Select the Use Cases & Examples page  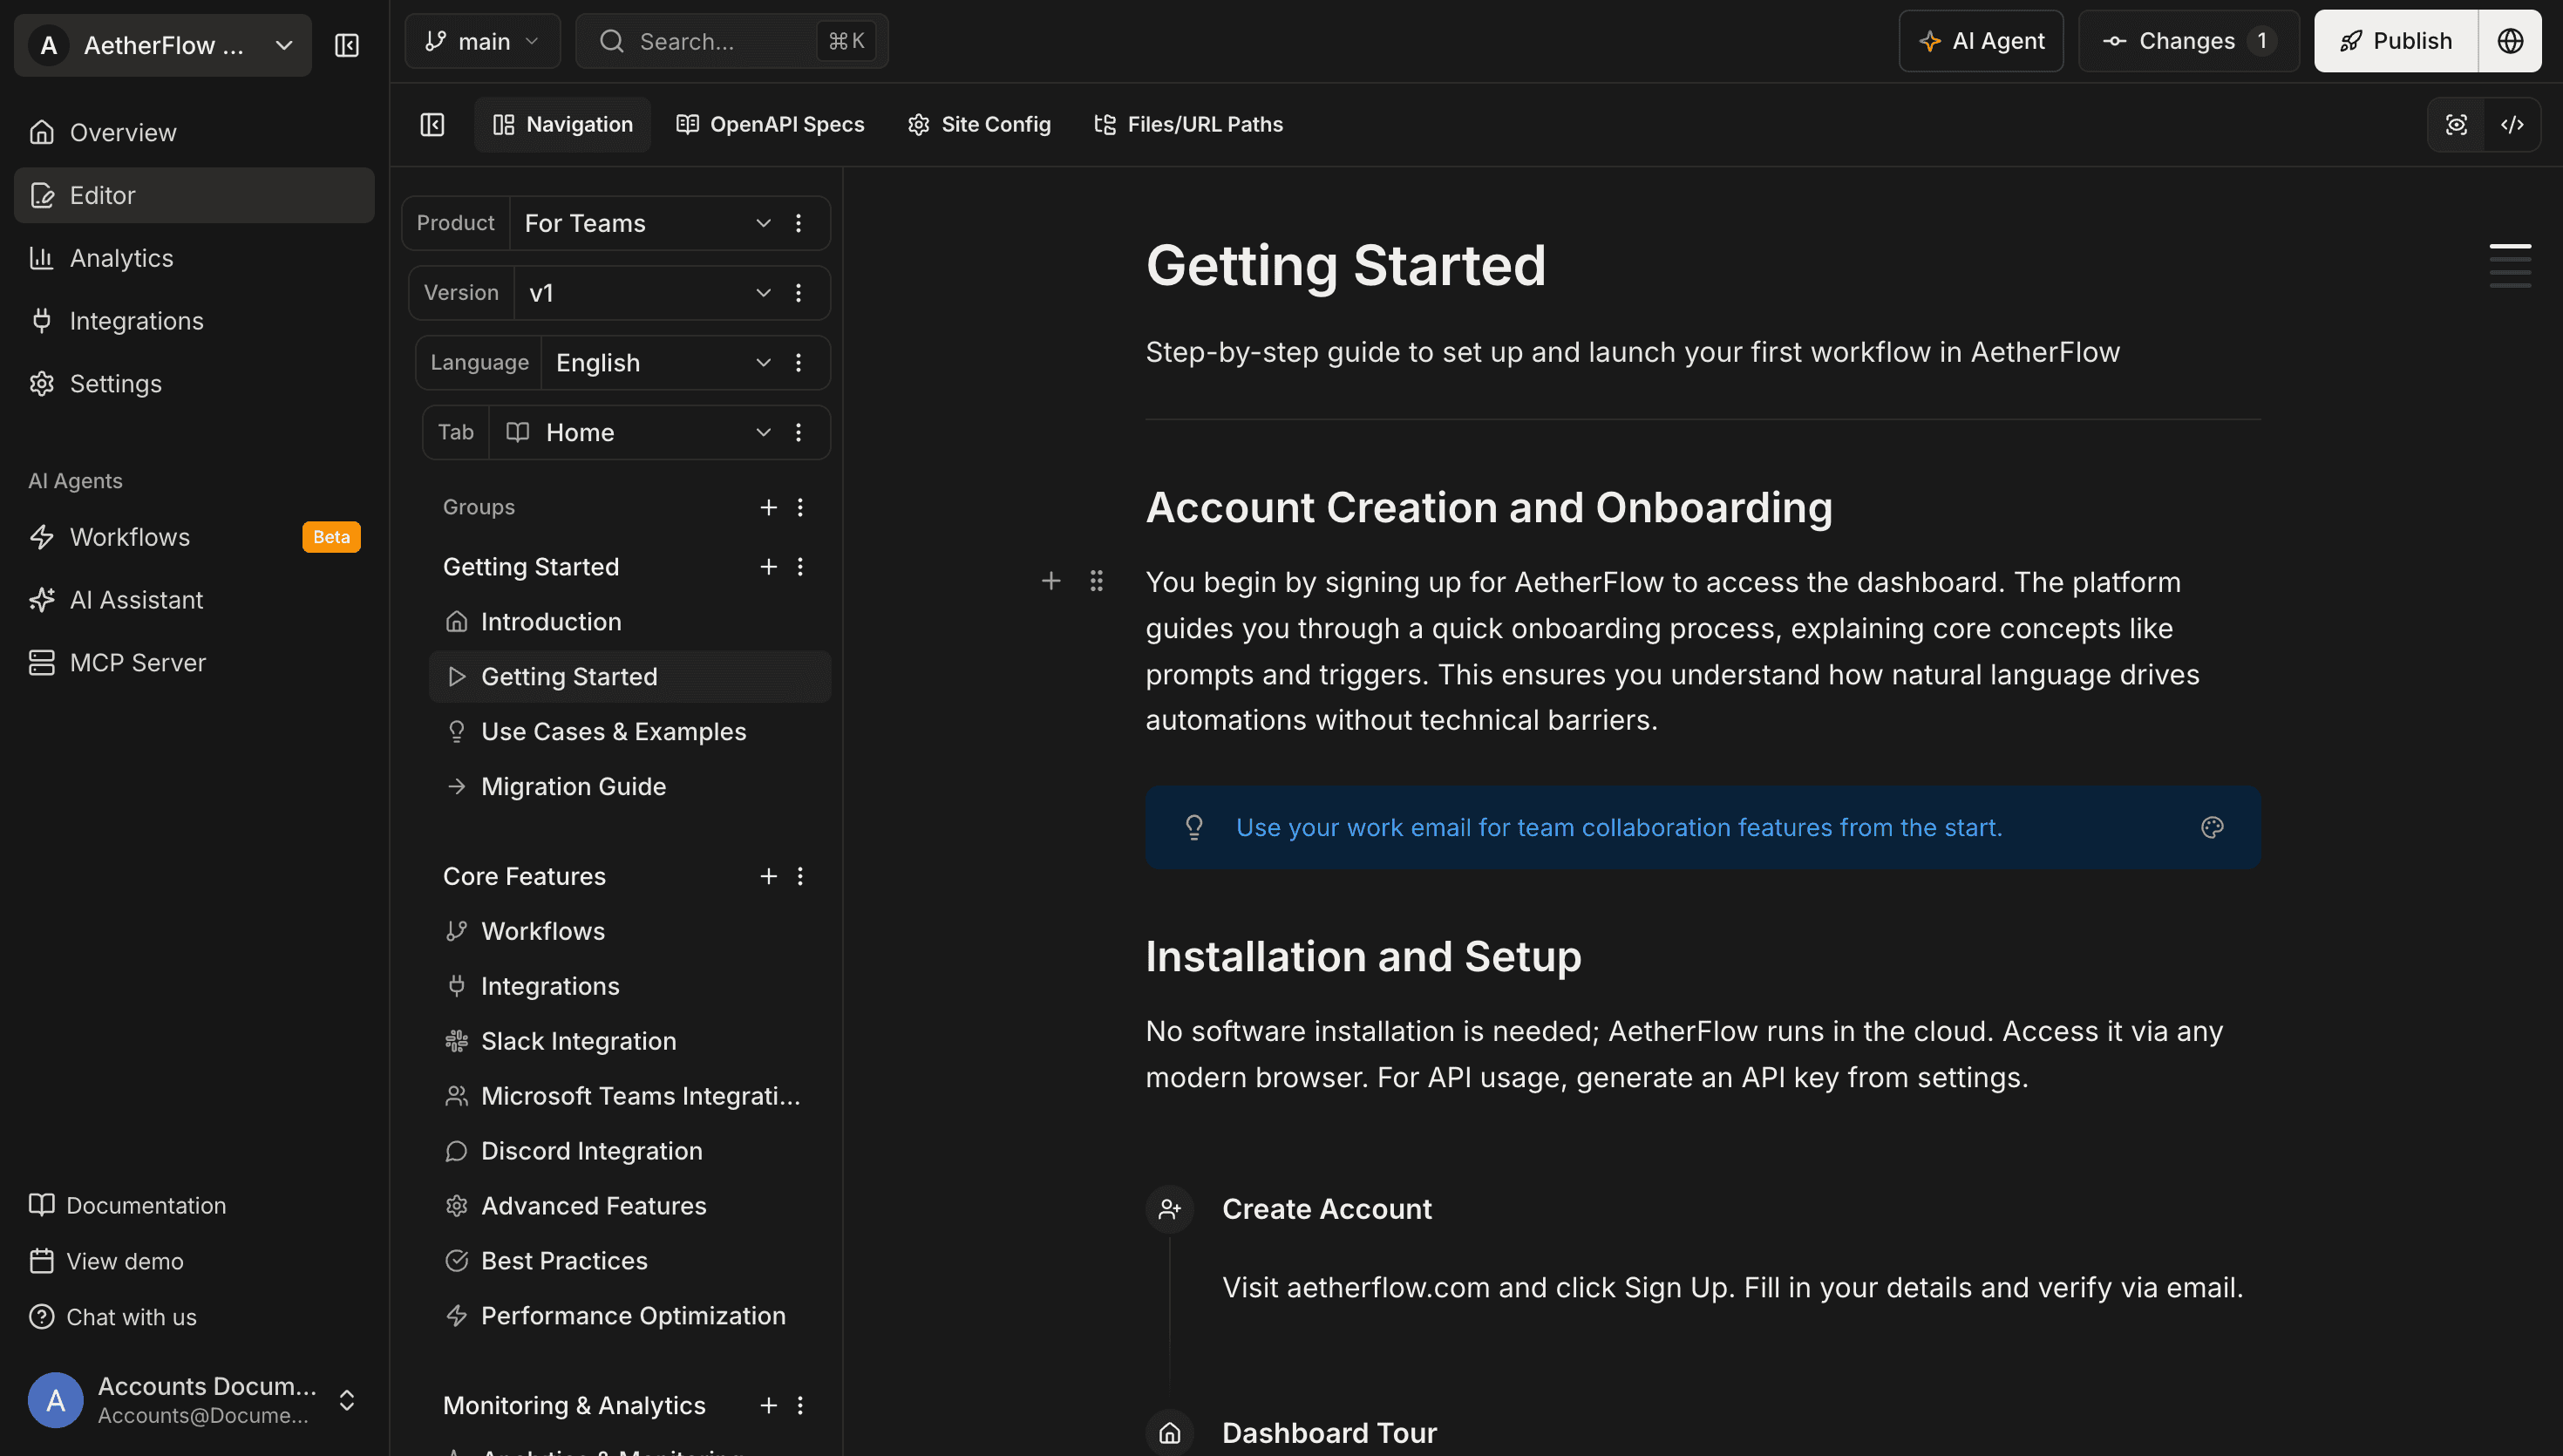click(x=629, y=732)
